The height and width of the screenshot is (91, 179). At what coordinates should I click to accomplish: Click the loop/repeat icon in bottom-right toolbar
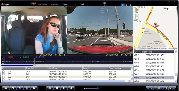click(x=148, y=88)
